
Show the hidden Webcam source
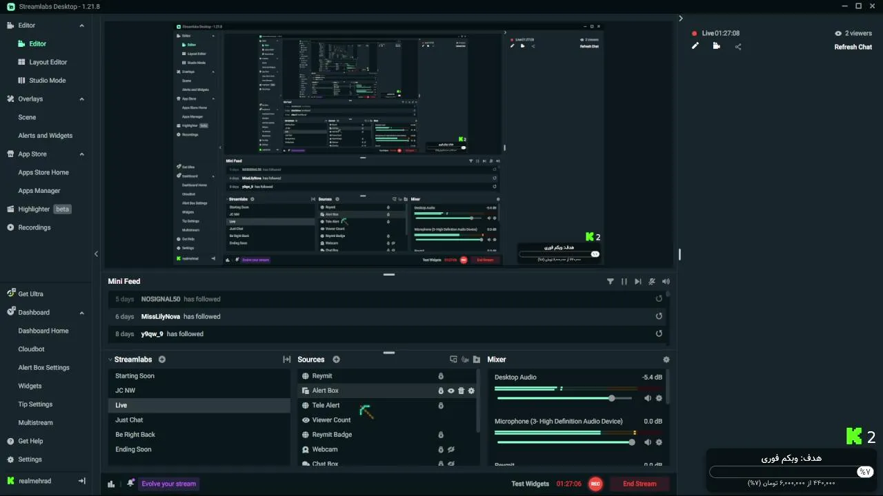(x=451, y=449)
